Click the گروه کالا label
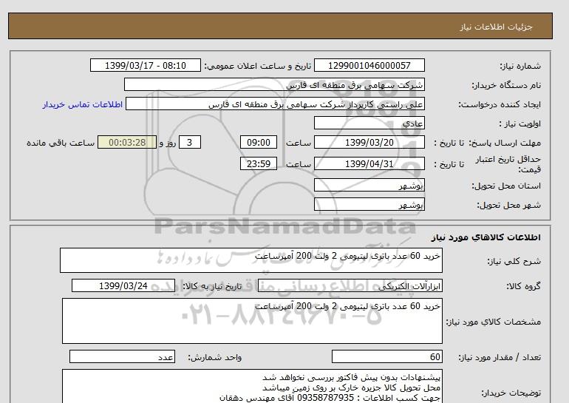This screenshot has width=569, height=403. pyautogui.click(x=524, y=286)
